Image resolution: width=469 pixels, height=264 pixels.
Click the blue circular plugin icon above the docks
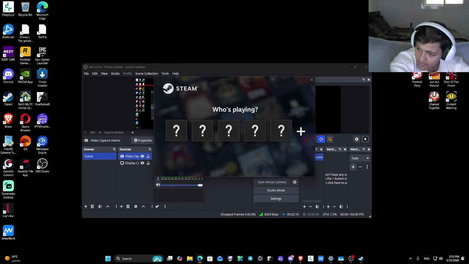coord(321,139)
